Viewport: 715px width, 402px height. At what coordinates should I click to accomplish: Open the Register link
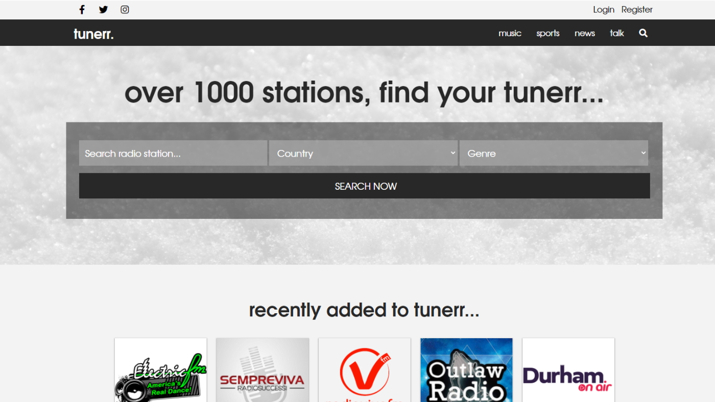coord(637,10)
